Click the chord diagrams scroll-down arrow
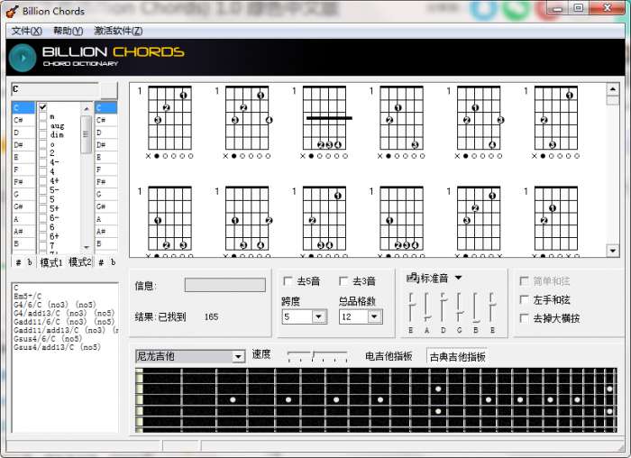 click(612, 251)
